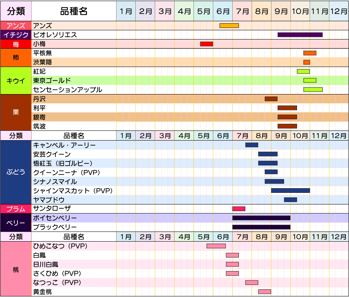The image size is (349, 297).
Task: Click the 渋葉隠 variety name
Action: [x=42, y=62]
